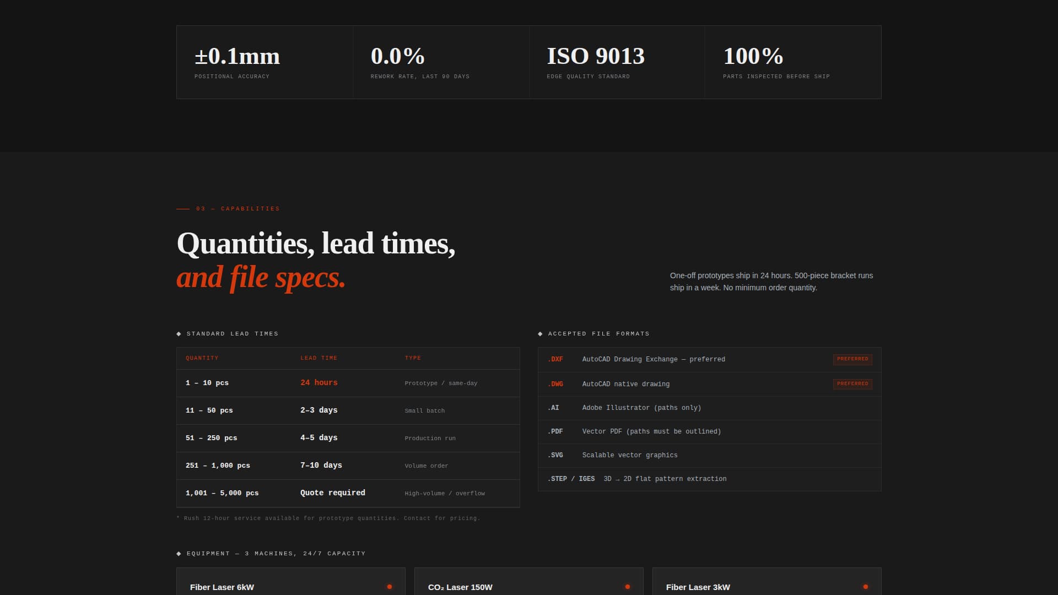Viewport: 1058px width, 595px height.
Task: Click the diamond icon beside STANDARD LEAD TIMES
Action: tap(179, 333)
